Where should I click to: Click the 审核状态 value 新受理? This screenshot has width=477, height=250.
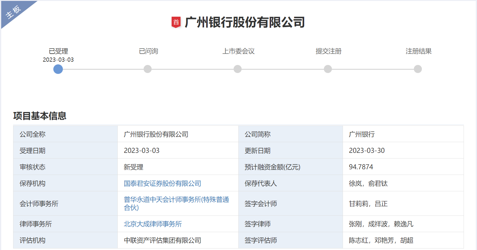tap(133, 167)
